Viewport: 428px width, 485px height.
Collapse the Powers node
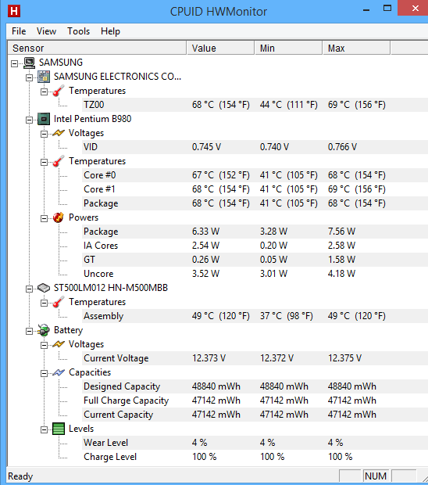point(45,218)
